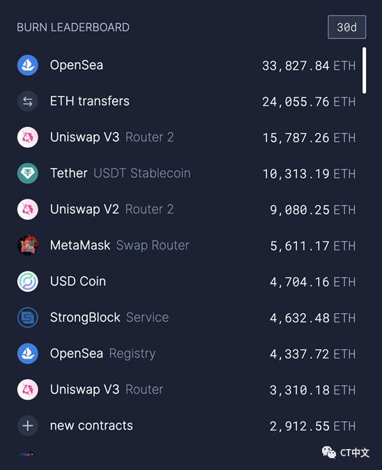Click the leaderboard vertical scrollbar thumb
This screenshot has height=470, width=382.
[364, 70]
